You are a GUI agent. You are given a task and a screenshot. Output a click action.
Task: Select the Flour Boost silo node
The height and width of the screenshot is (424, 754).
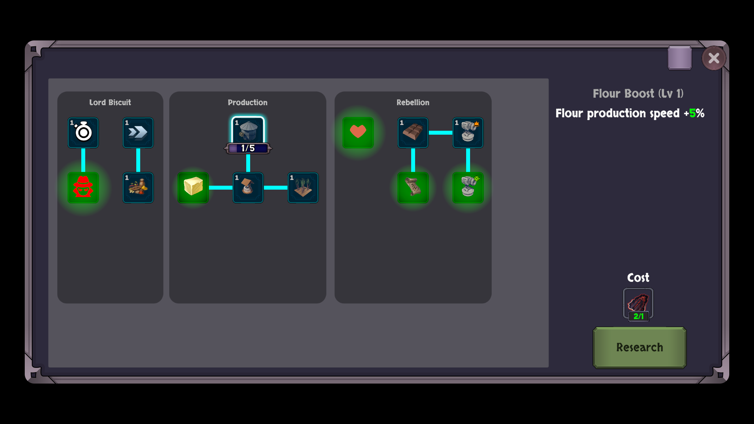tap(248, 131)
